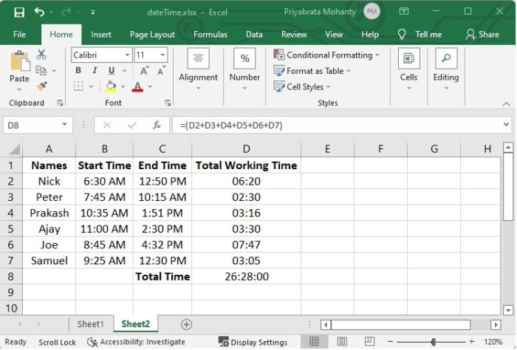Click the Format Painter brush icon
517x350 pixels.
pos(41,86)
